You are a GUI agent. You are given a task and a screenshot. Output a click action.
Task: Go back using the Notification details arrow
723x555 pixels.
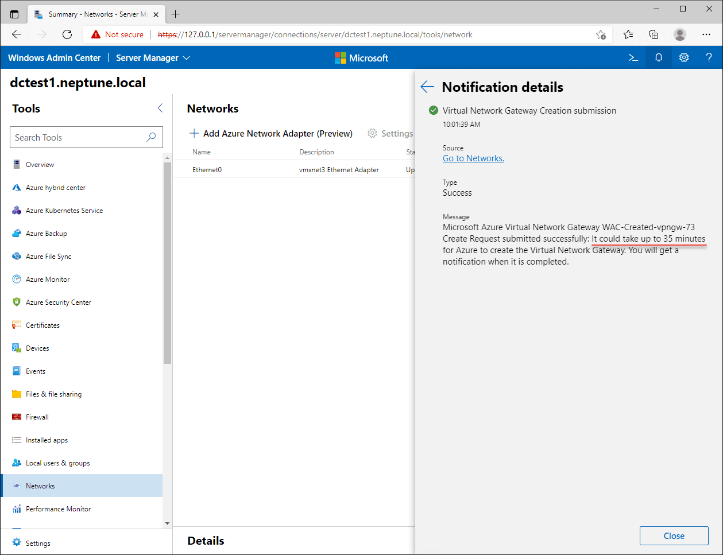pos(427,87)
